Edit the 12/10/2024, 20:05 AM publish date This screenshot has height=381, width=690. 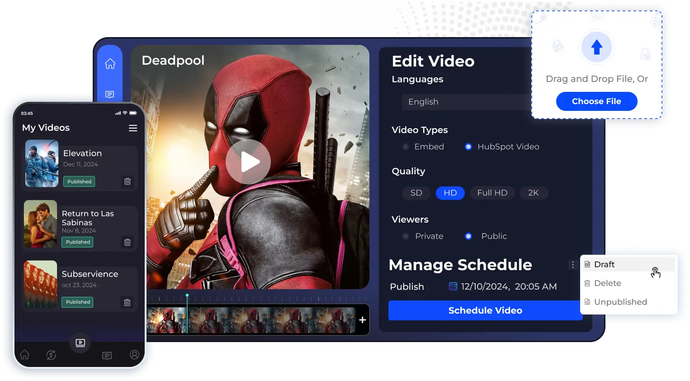click(x=509, y=286)
